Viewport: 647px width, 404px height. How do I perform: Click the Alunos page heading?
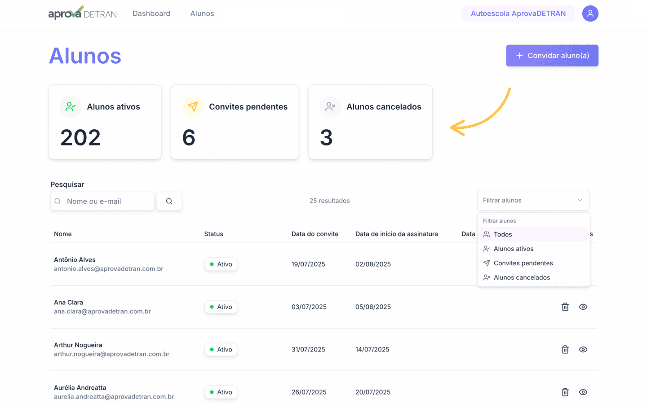click(x=85, y=56)
